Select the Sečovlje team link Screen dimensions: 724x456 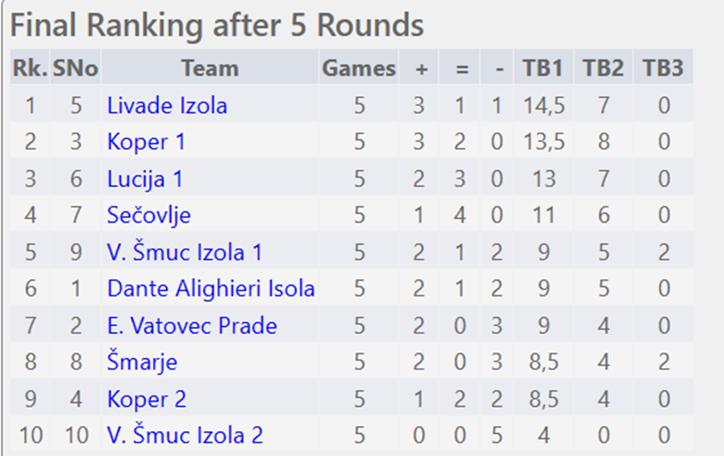(149, 216)
